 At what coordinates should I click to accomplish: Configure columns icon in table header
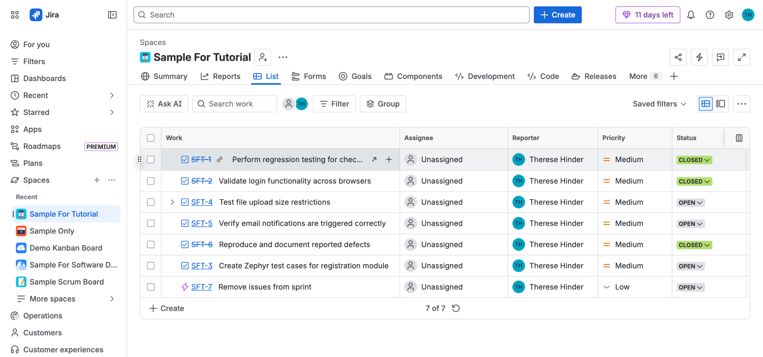click(739, 138)
